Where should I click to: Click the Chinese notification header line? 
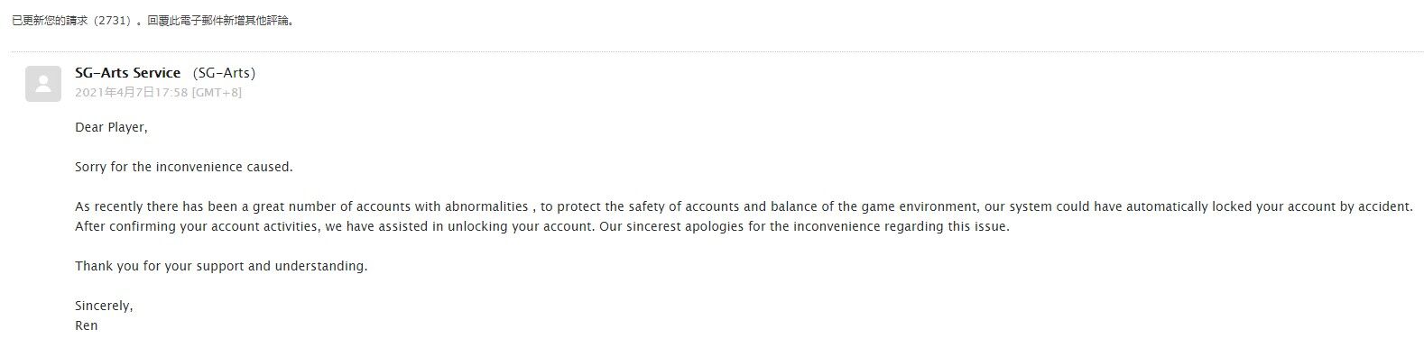153,21
